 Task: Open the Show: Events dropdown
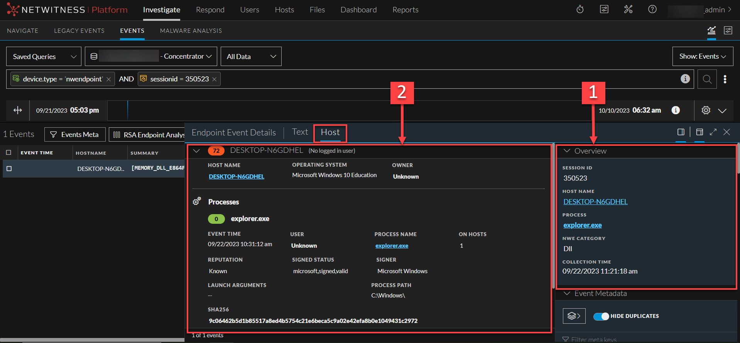tap(702, 56)
